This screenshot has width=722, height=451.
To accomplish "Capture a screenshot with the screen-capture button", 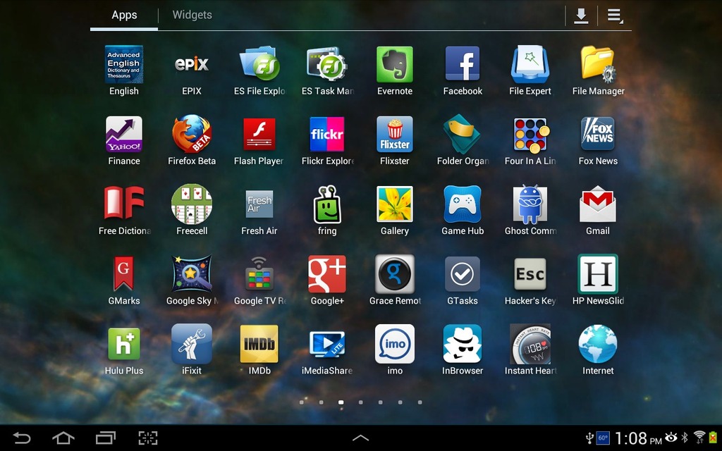I will 148,438.
